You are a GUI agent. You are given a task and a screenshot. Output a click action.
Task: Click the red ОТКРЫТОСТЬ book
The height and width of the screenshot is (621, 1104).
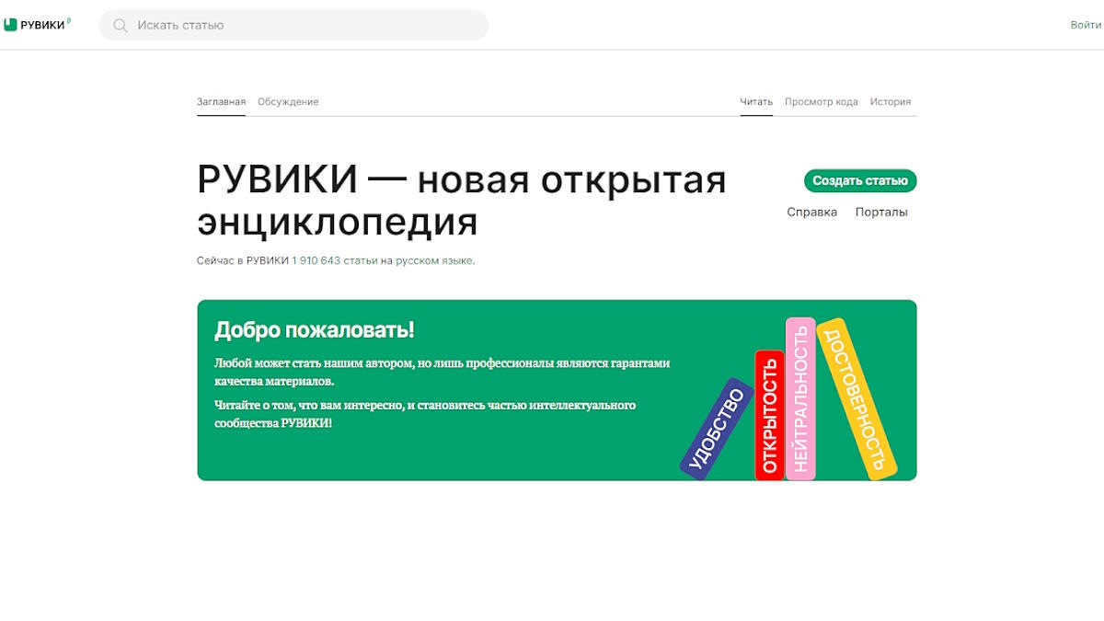(770, 415)
